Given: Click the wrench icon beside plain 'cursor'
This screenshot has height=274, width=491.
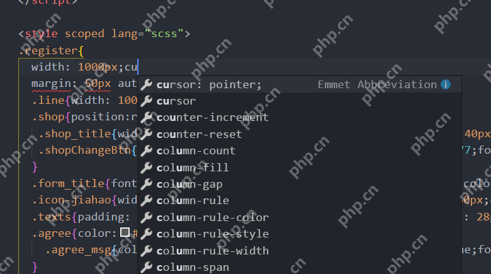Looking at the screenshot, I should [x=146, y=101].
